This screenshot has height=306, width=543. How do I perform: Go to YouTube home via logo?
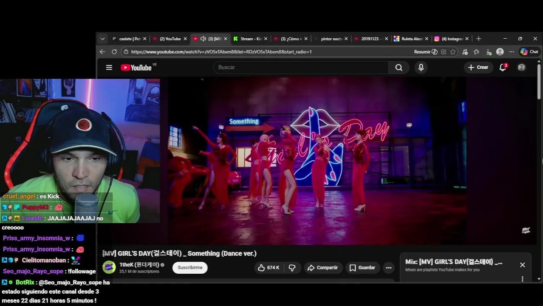(x=136, y=68)
